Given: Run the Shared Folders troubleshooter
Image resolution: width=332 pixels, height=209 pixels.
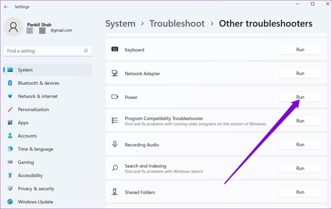Looking at the screenshot, I should click(x=300, y=192).
